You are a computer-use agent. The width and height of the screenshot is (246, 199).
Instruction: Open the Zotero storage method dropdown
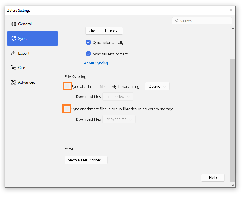coord(157,86)
